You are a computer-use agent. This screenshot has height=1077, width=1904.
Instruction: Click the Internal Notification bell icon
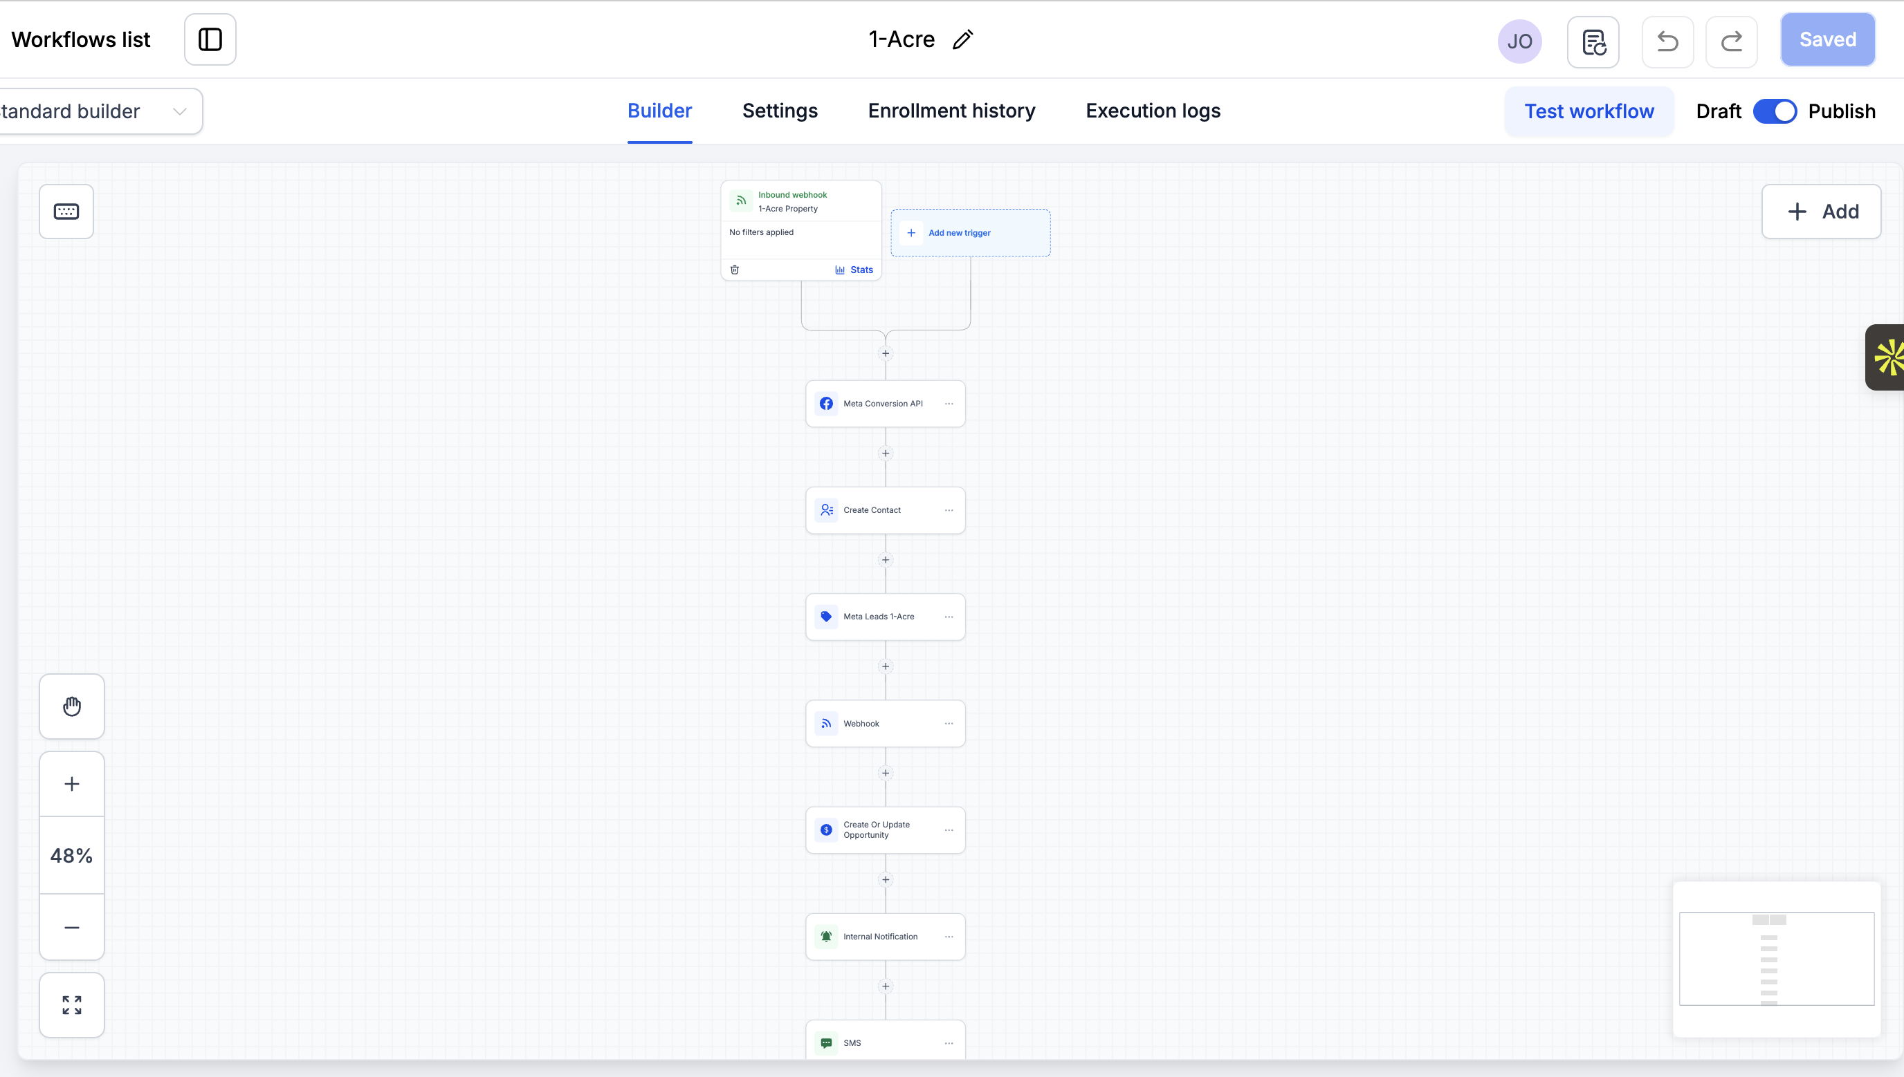[x=826, y=937]
